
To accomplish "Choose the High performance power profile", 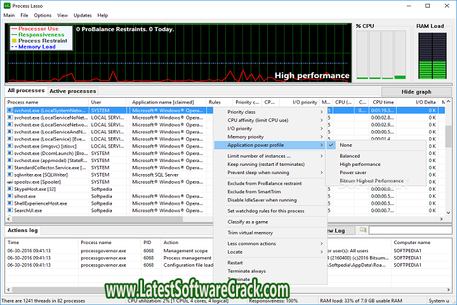I will coord(360,164).
